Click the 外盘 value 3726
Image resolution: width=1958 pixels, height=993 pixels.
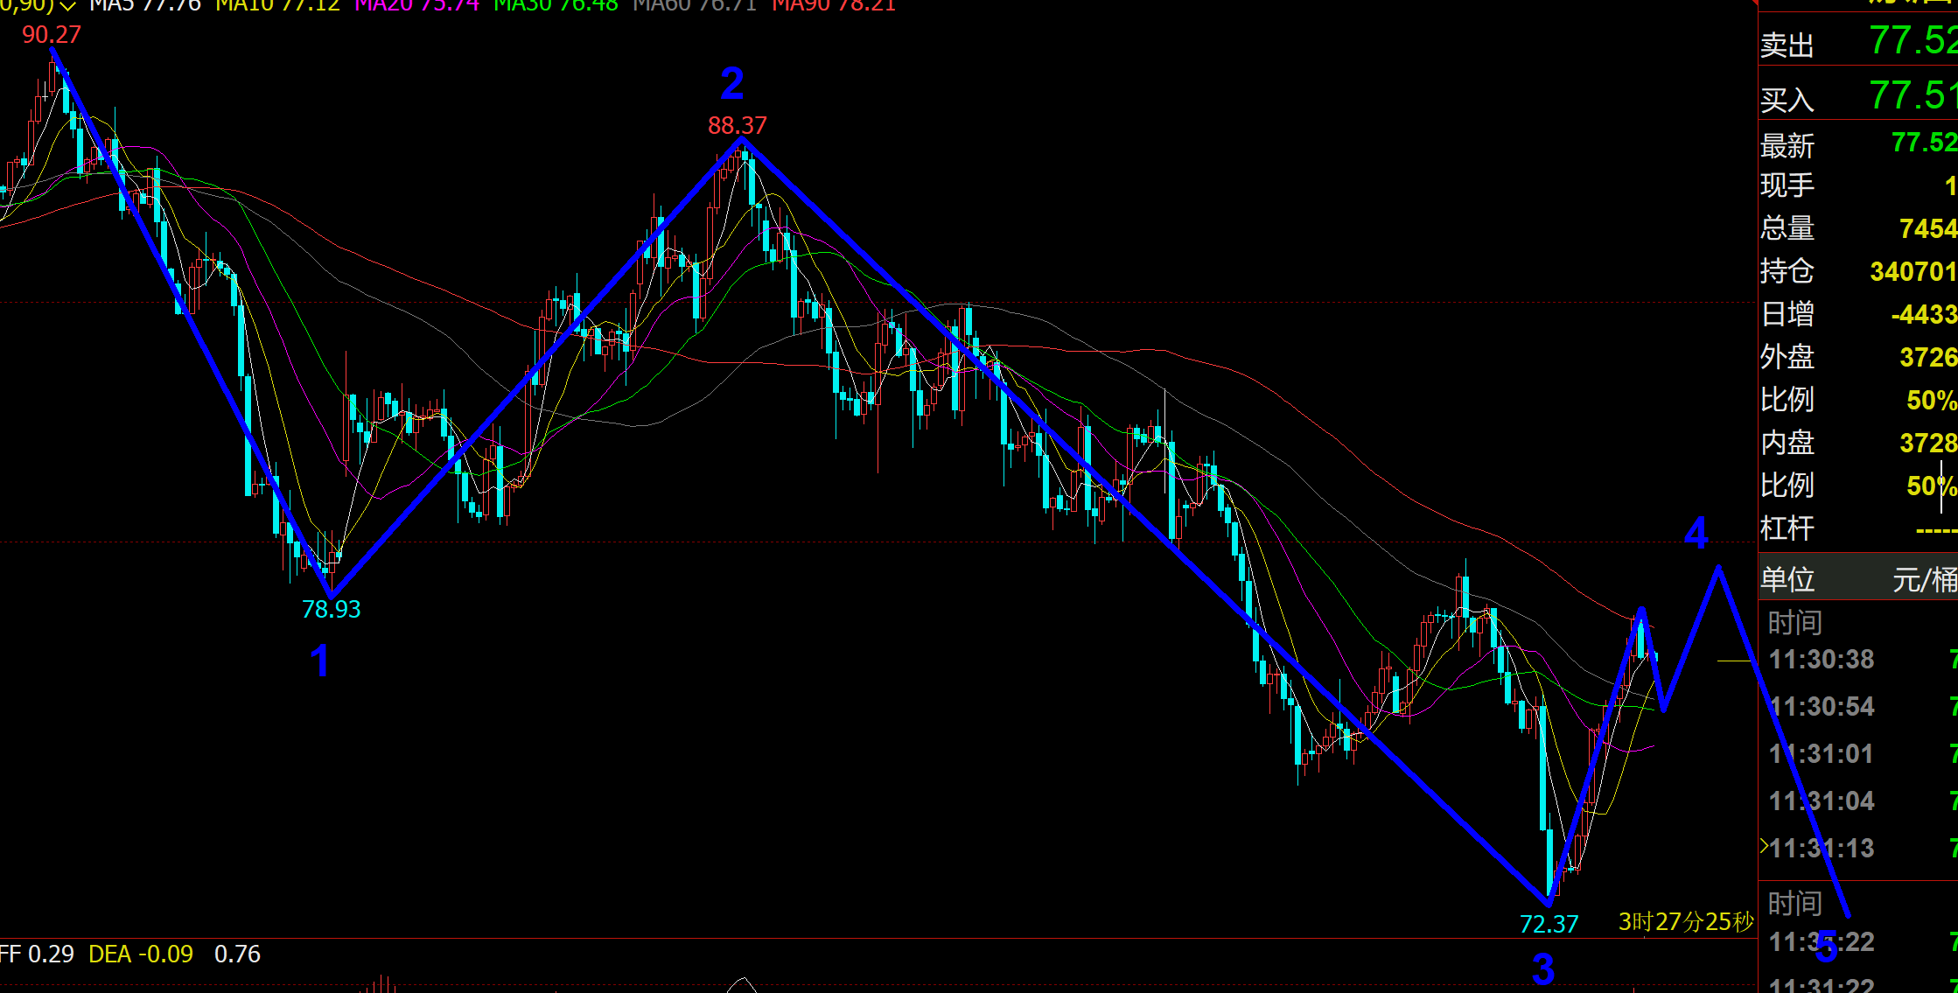pyautogui.click(x=1927, y=357)
